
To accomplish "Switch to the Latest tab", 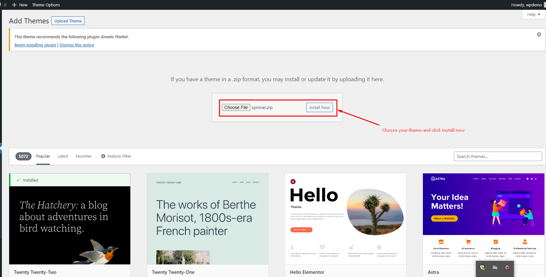I will tap(63, 156).
